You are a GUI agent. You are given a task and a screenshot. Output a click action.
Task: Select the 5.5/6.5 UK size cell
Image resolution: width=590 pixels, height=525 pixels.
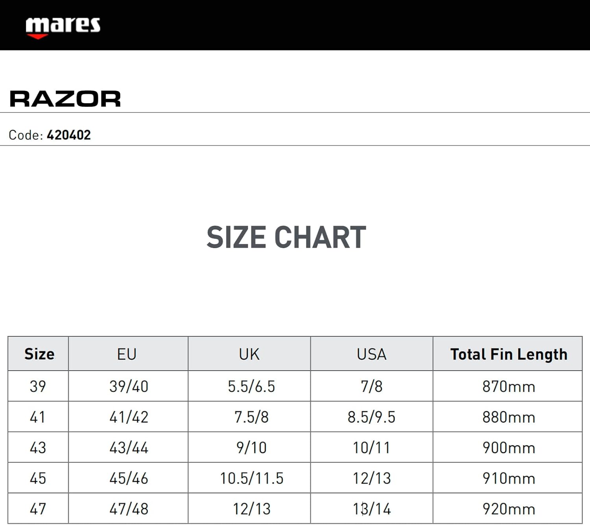pyautogui.click(x=251, y=386)
